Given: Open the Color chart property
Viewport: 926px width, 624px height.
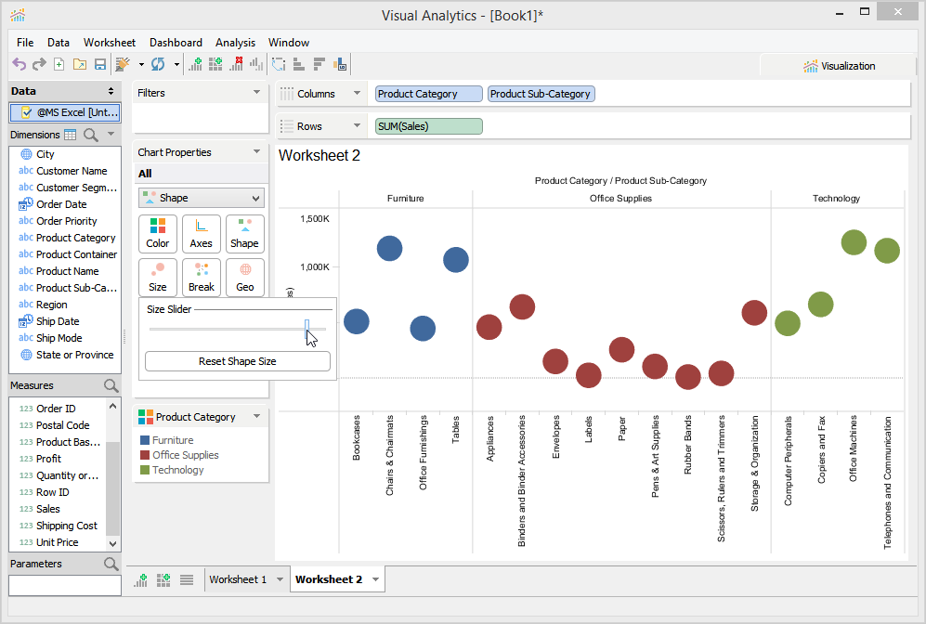Looking at the screenshot, I should pyautogui.click(x=158, y=233).
